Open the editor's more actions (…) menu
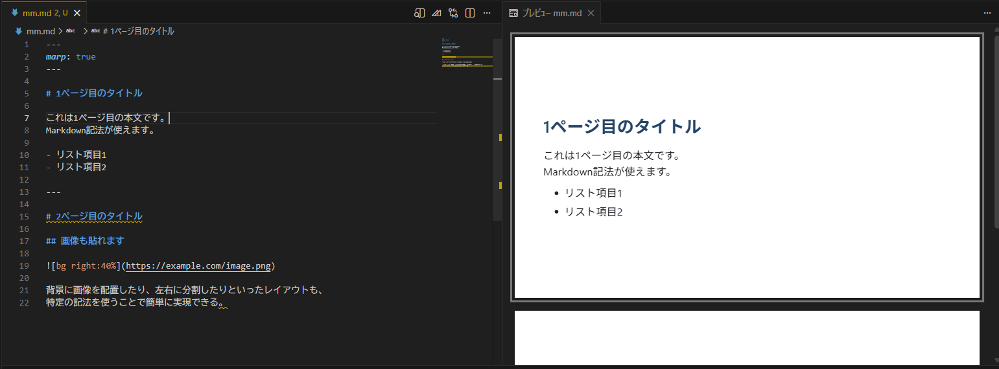Viewport: 999px width, 369px height. tap(487, 13)
